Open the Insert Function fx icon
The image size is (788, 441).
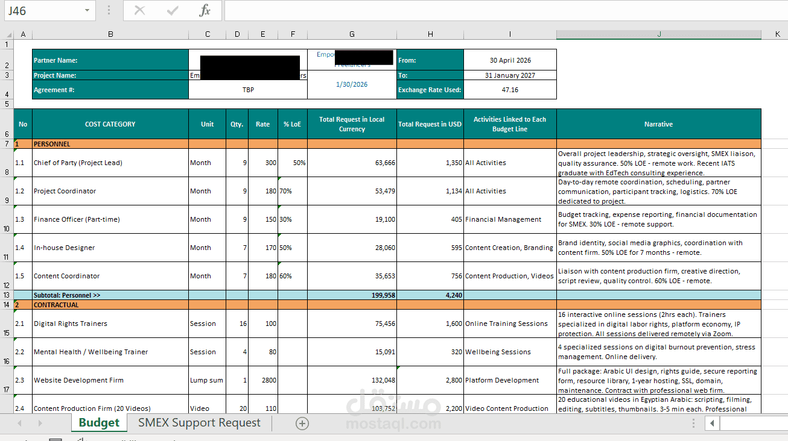point(205,10)
